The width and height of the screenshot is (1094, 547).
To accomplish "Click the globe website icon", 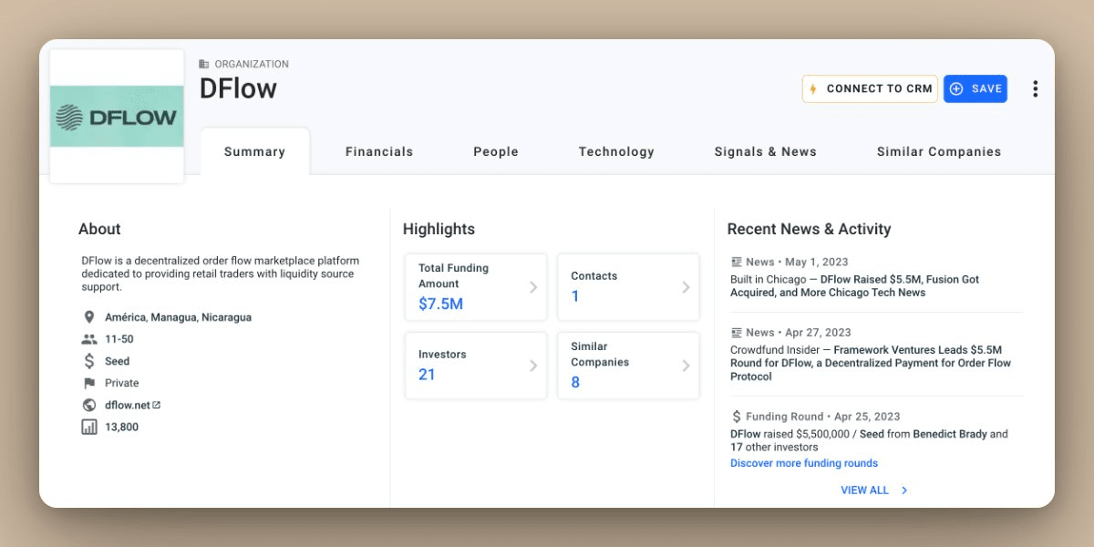I will [88, 405].
